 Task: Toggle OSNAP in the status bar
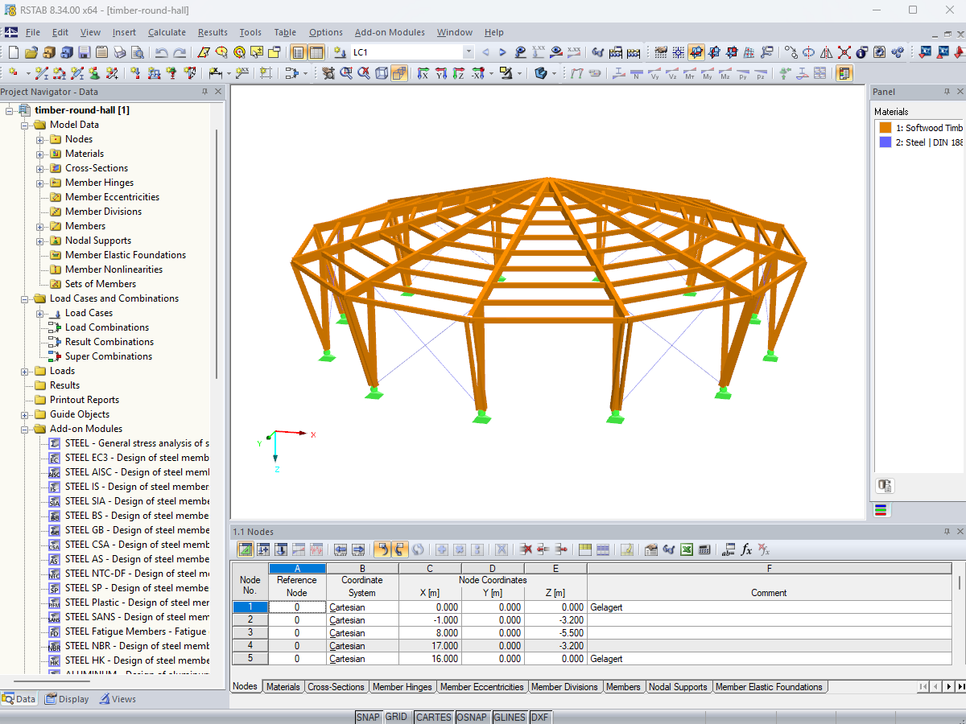pos(471,717)
